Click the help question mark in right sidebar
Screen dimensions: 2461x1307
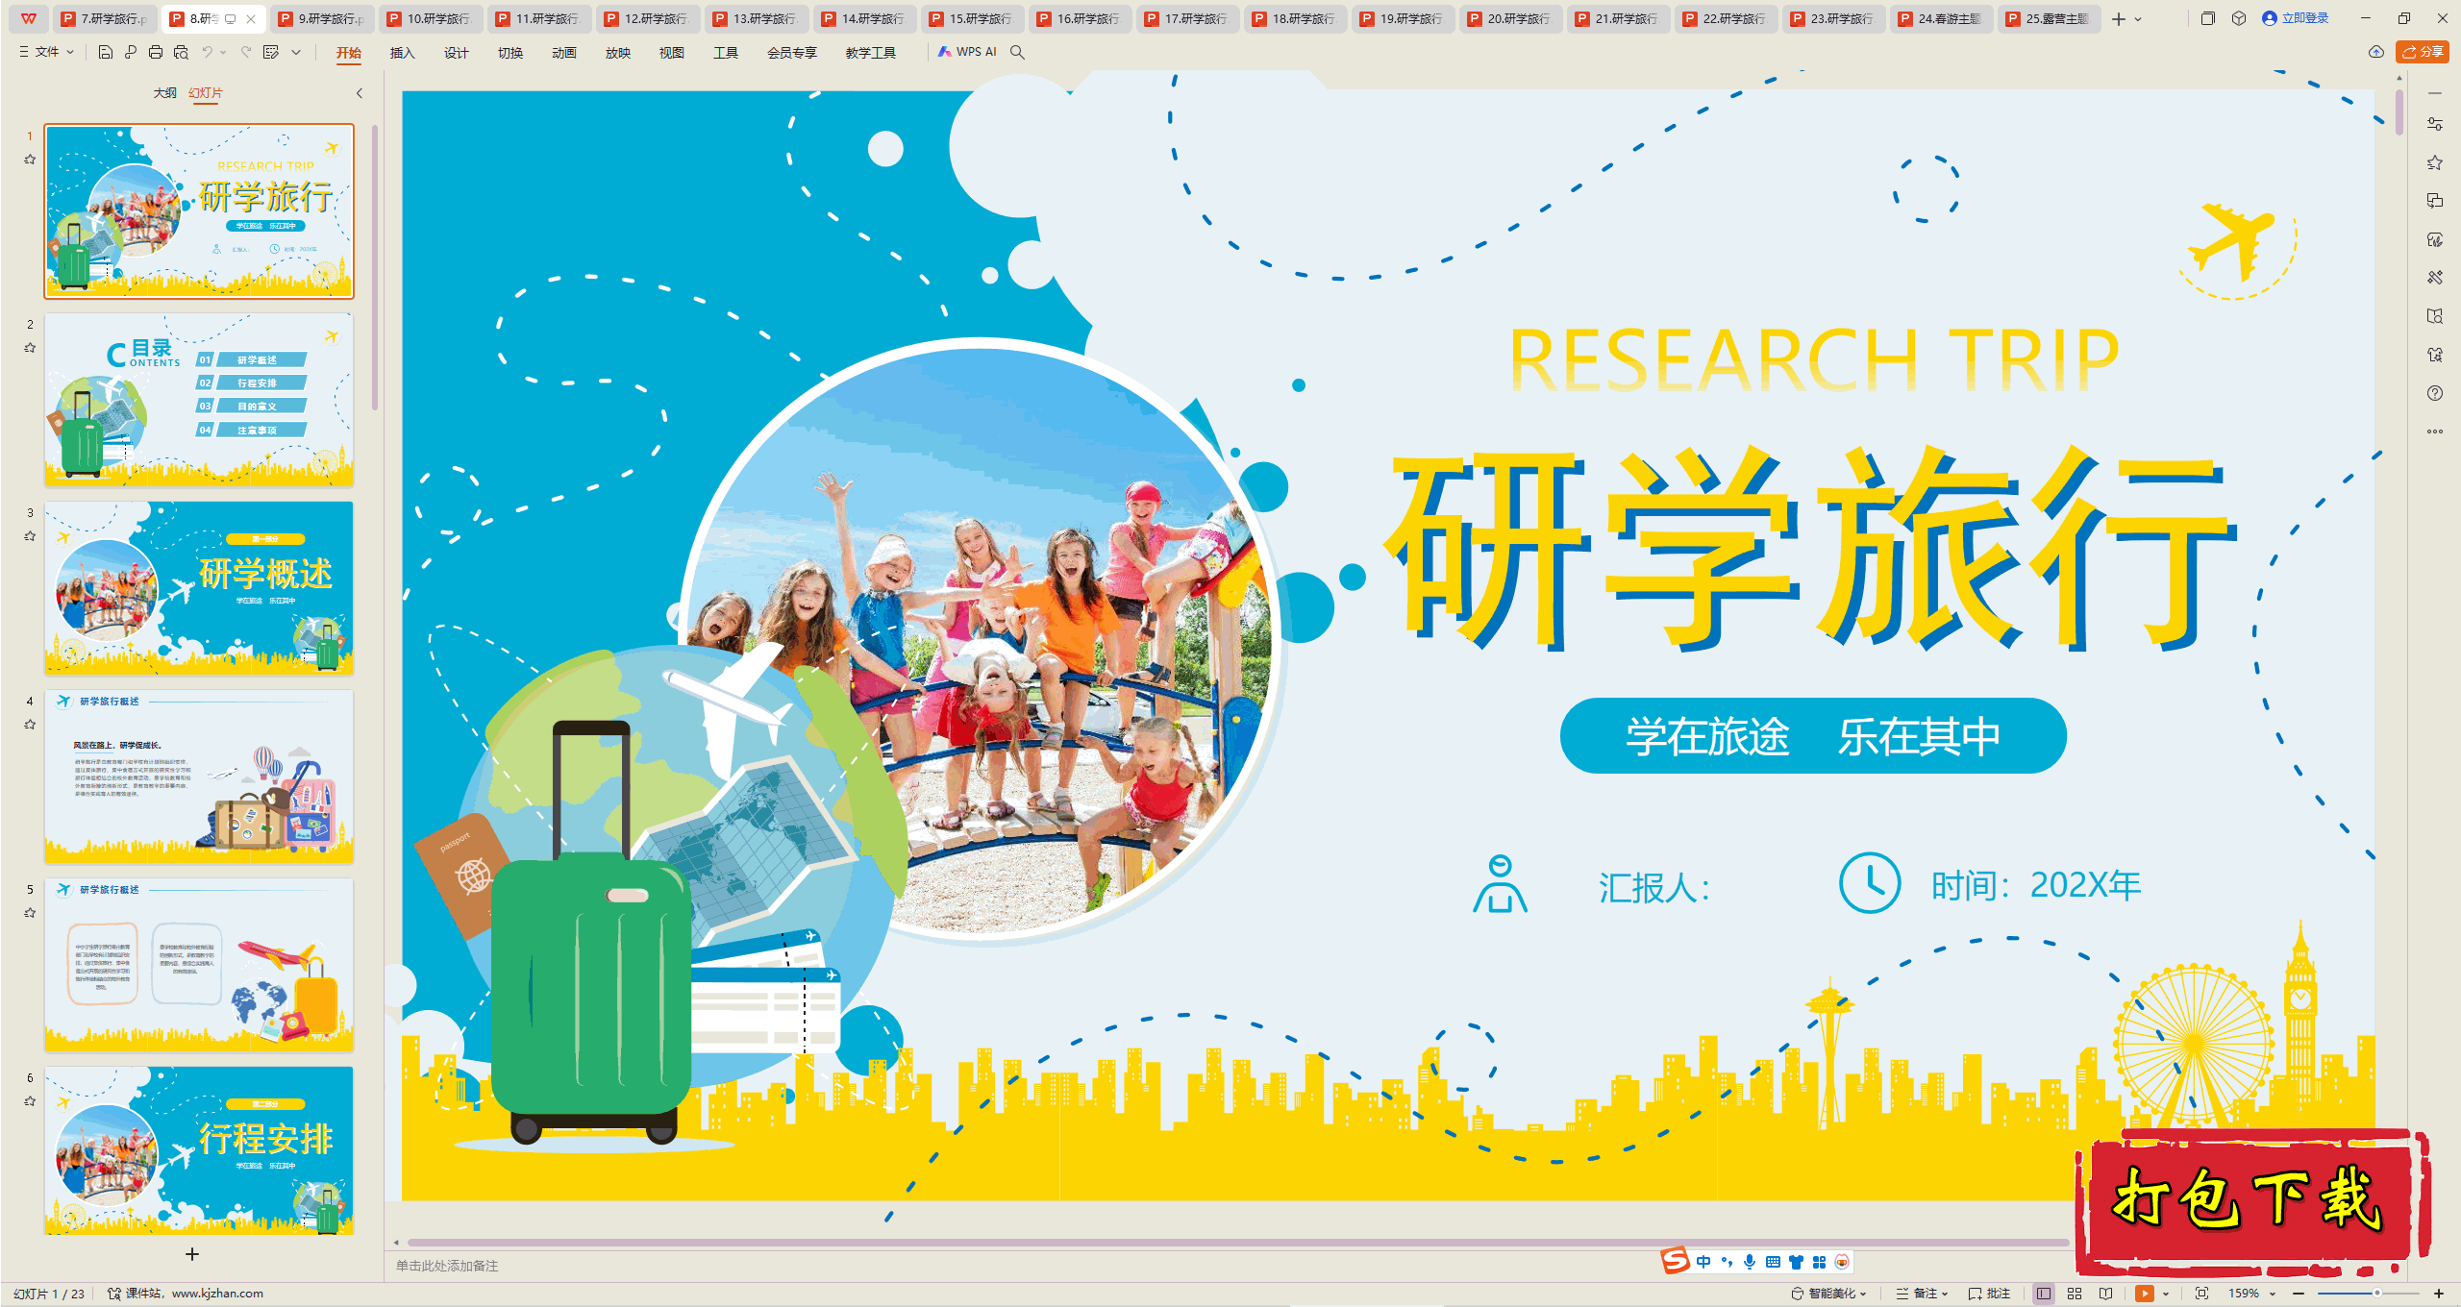coord(2435,393)
